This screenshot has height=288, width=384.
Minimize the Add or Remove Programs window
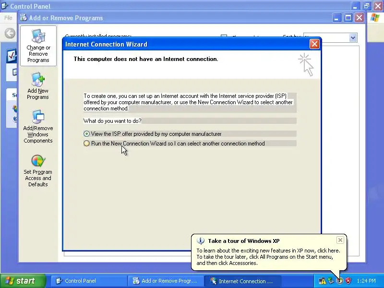point(337,18)
